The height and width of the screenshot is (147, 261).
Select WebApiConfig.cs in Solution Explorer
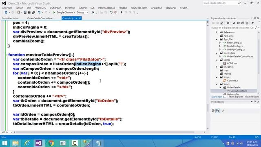point(236,49)
